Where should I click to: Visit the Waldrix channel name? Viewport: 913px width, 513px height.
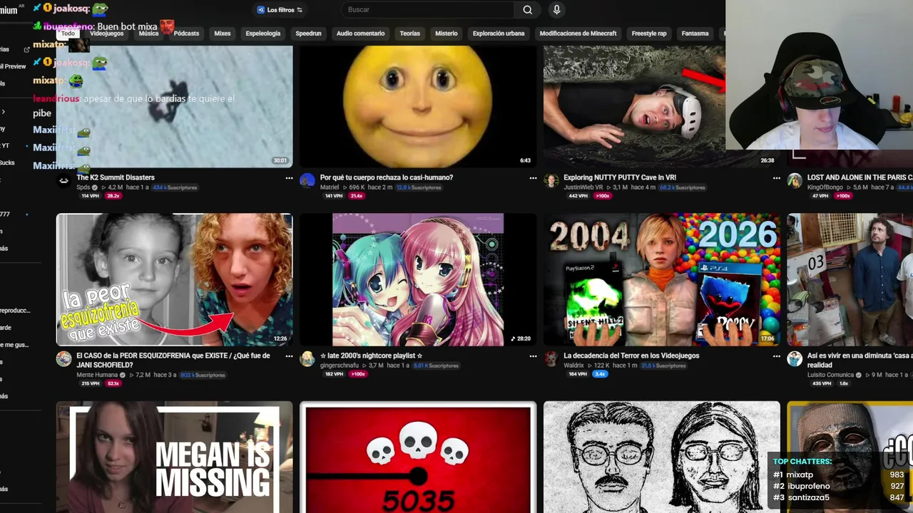tap(573, 366)
